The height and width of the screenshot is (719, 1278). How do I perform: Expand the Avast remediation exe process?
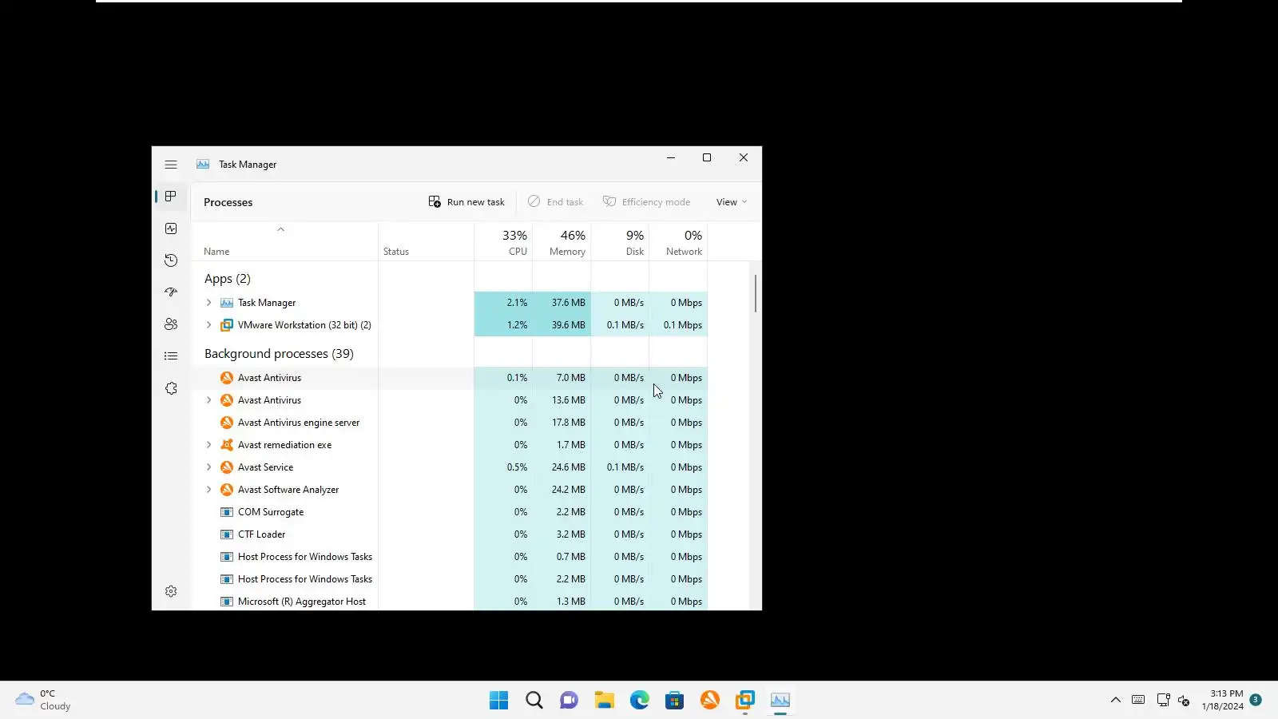209,445
